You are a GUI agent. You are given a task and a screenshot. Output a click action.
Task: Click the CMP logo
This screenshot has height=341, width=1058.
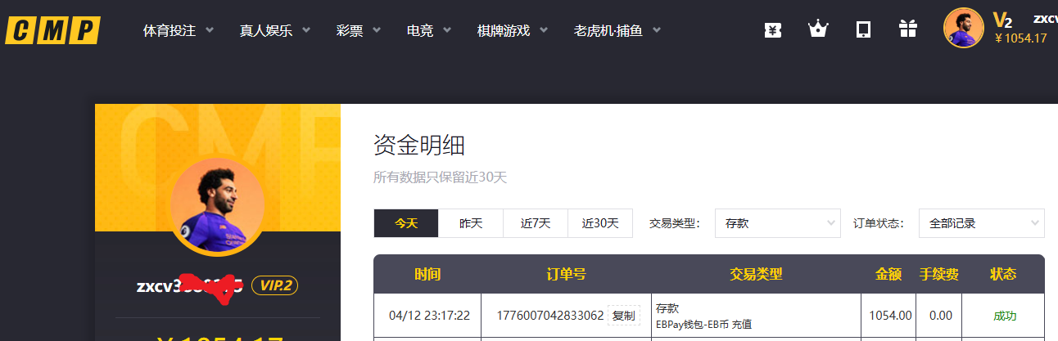(53, 30)
